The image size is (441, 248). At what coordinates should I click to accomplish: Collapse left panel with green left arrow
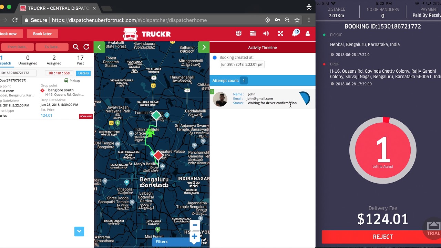click(99, 47)
